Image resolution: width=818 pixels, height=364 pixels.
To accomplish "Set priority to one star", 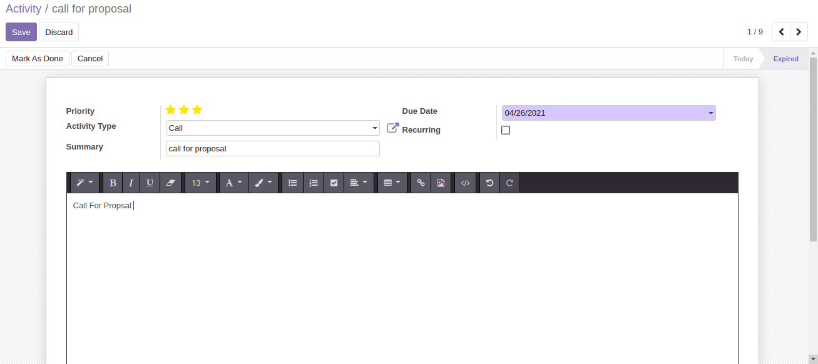I will tap(170, 110).
